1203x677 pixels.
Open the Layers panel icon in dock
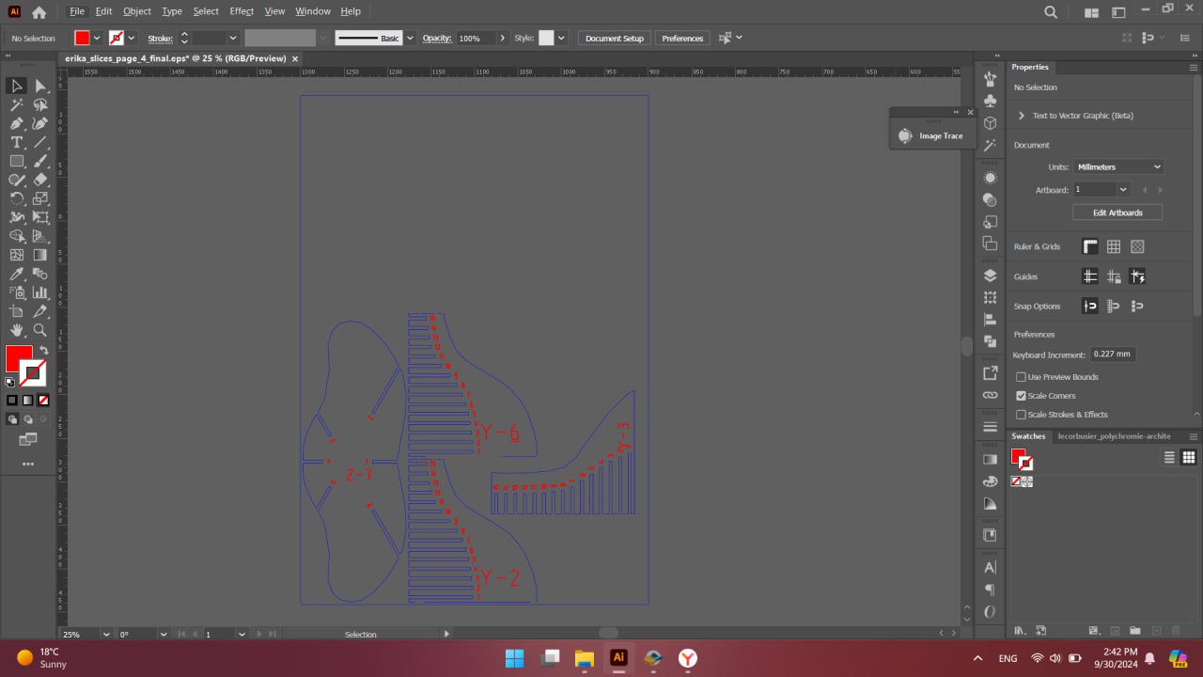coord(990,276)
